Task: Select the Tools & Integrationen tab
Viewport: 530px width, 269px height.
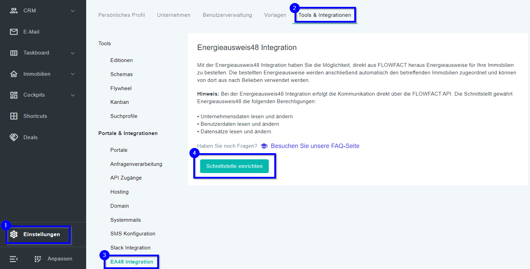Action: coord(325,15)
